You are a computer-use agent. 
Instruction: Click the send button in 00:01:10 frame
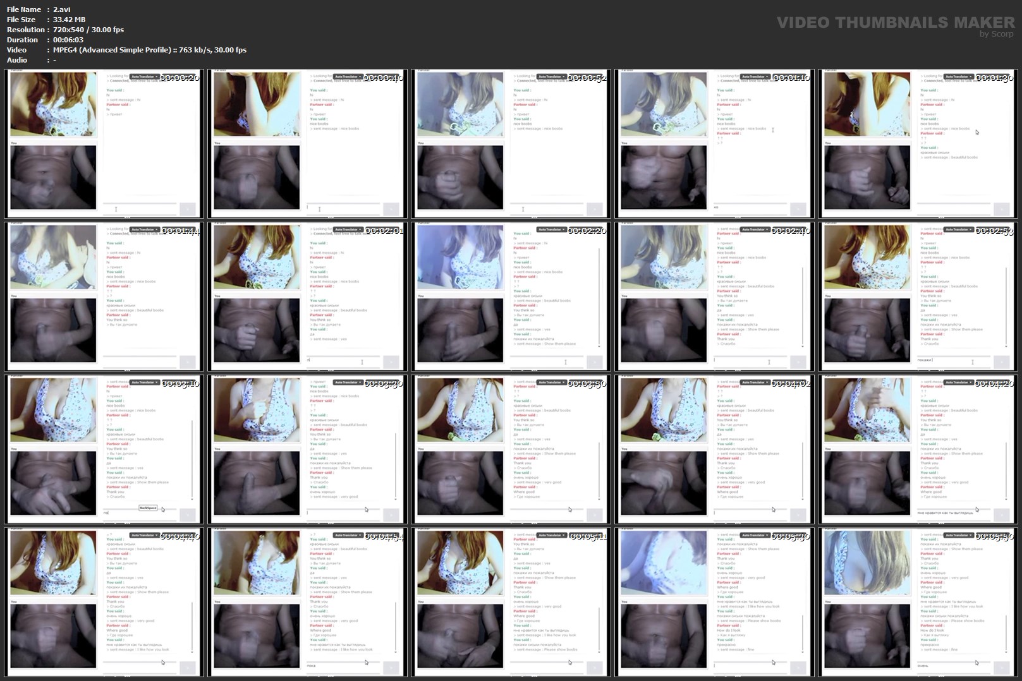pos(798,208)
